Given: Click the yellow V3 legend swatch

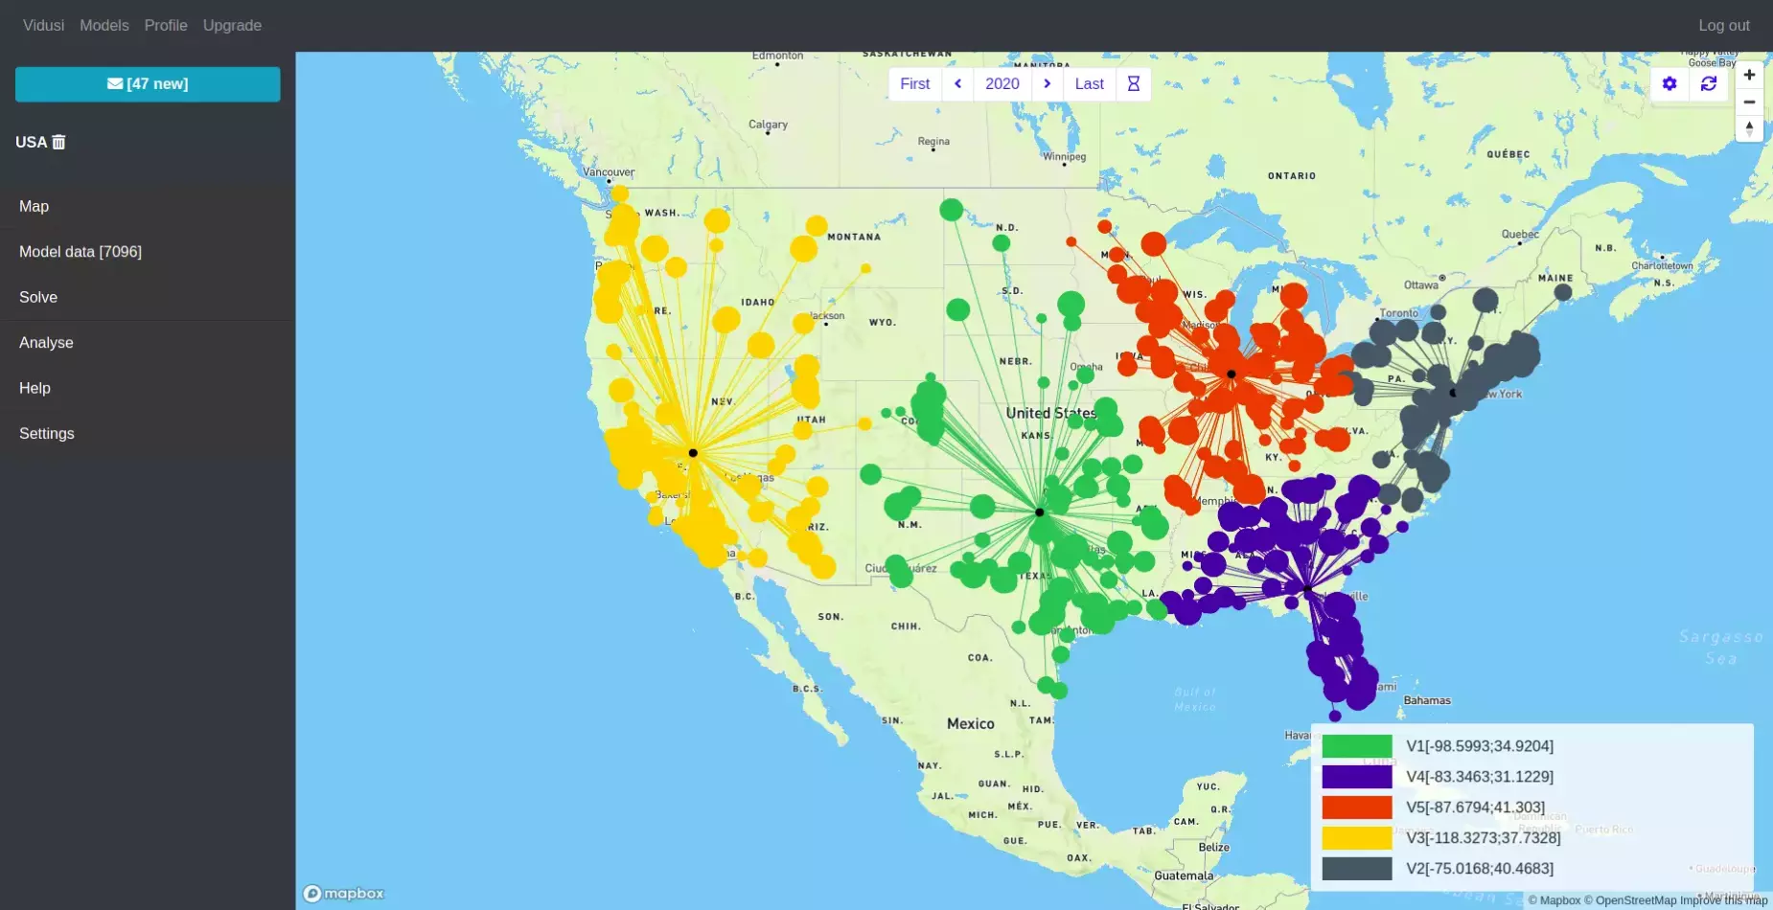Looking at the screenshot, I should click(x=1357, y=838).
